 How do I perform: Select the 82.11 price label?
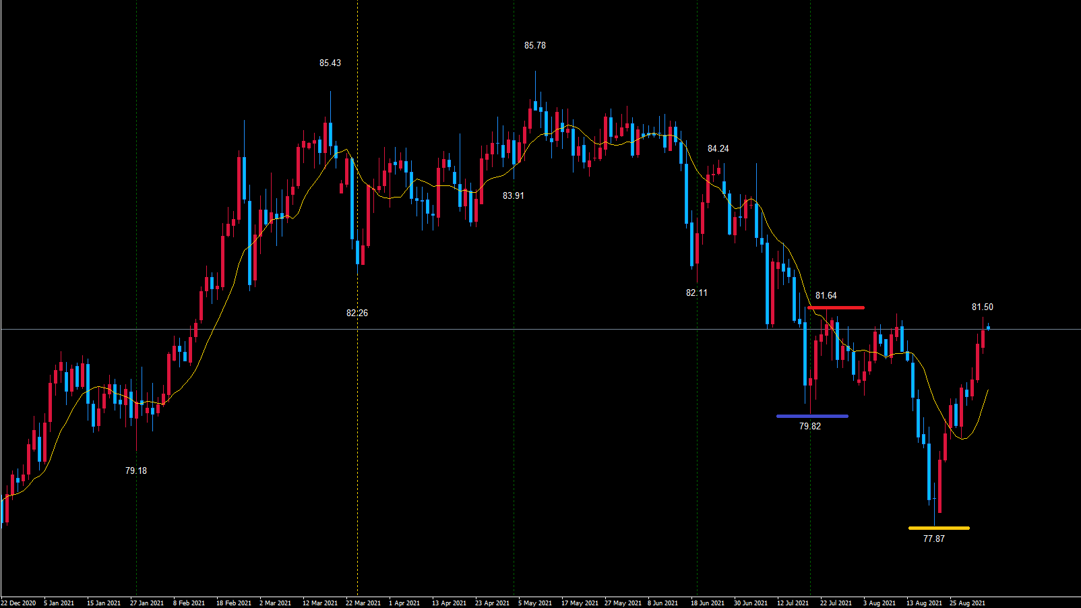[x=696, y=293]
